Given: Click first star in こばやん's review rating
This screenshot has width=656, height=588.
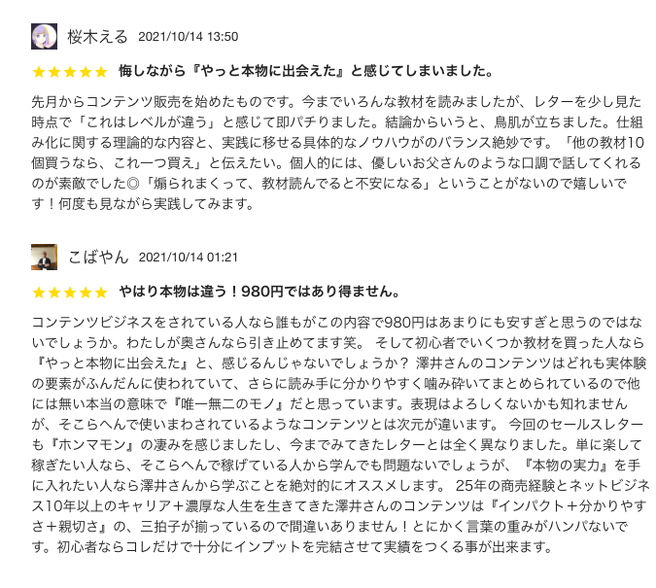Looking at the screenshot, I should [39, 292].
